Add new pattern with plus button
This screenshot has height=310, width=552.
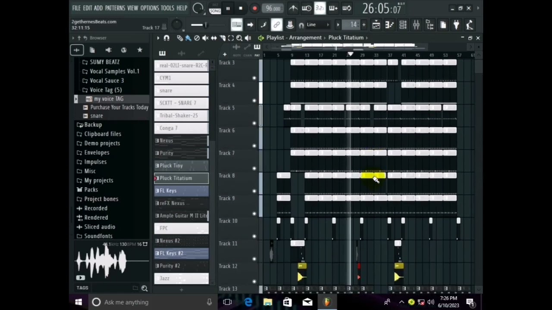point(364,25)
